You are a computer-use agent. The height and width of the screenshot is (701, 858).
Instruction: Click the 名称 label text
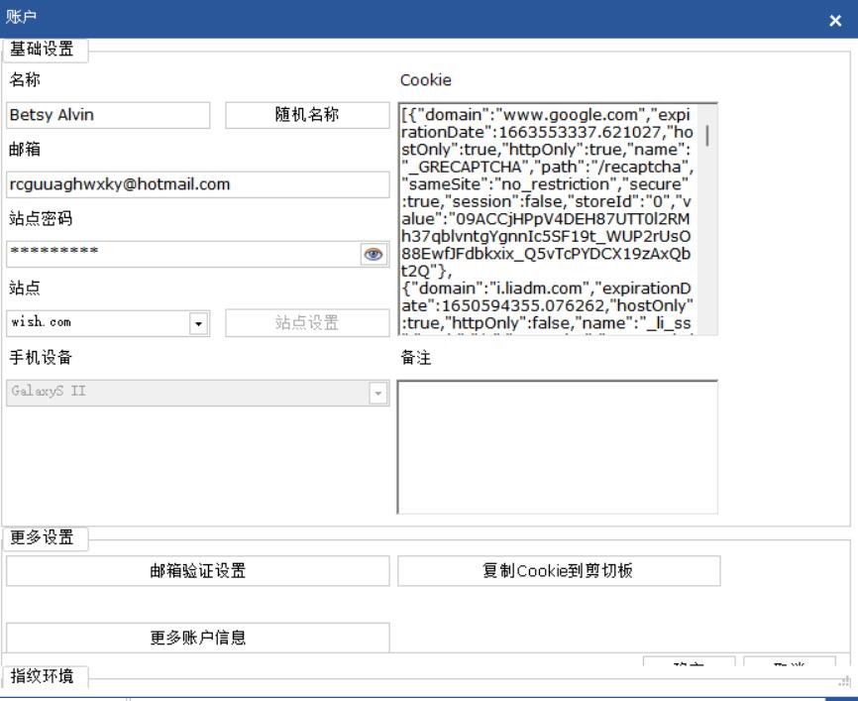25,79
